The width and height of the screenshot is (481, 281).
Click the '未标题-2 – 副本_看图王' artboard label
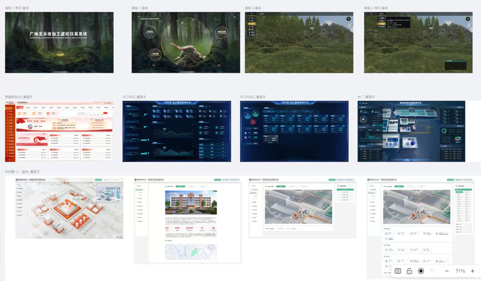26,172
